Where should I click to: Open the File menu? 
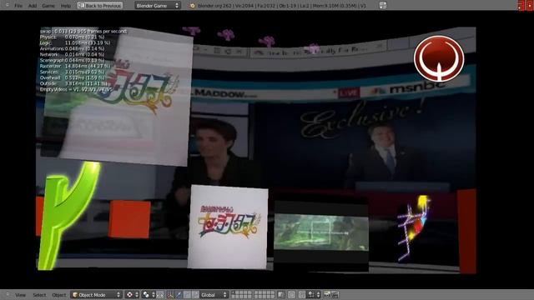(x=18, y=6)
